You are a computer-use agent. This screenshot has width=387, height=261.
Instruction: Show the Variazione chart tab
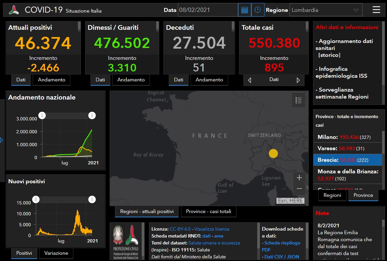(x=56, y=253)
